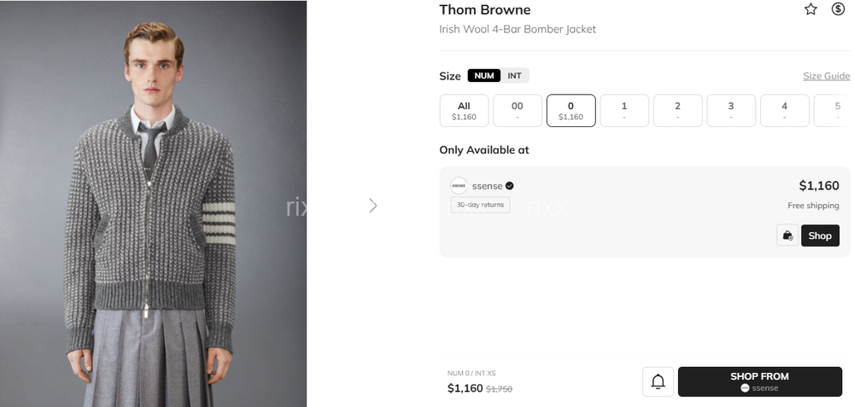Click the 30-day returns tag
Screen dimensions: 854x407
click(480, 205)
